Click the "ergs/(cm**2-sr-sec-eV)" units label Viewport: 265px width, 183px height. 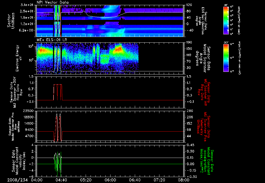(239, 58)
